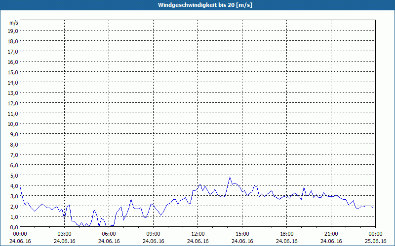Image resolution: width=395 pixels, height=246 pixels.
Task: Select the '17,0' y-axis label
Action: [13, 52]
